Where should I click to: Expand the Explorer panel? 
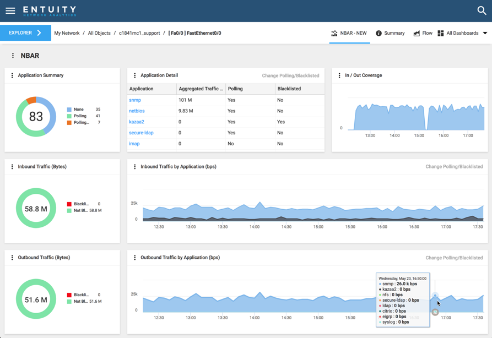click(25, 32)
